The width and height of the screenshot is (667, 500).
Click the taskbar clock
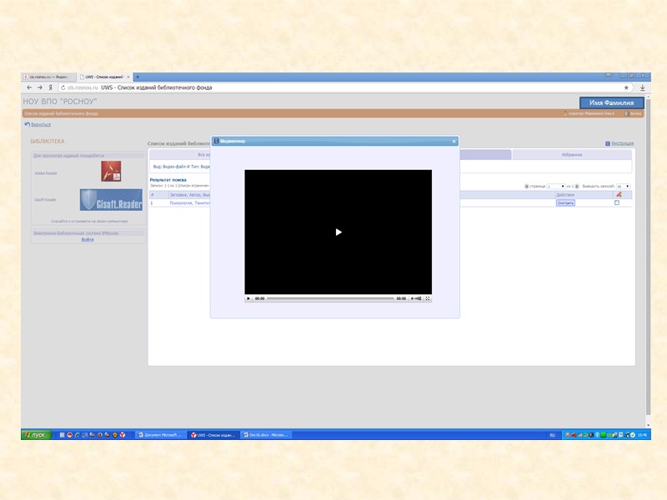click(x=642, y=435)
